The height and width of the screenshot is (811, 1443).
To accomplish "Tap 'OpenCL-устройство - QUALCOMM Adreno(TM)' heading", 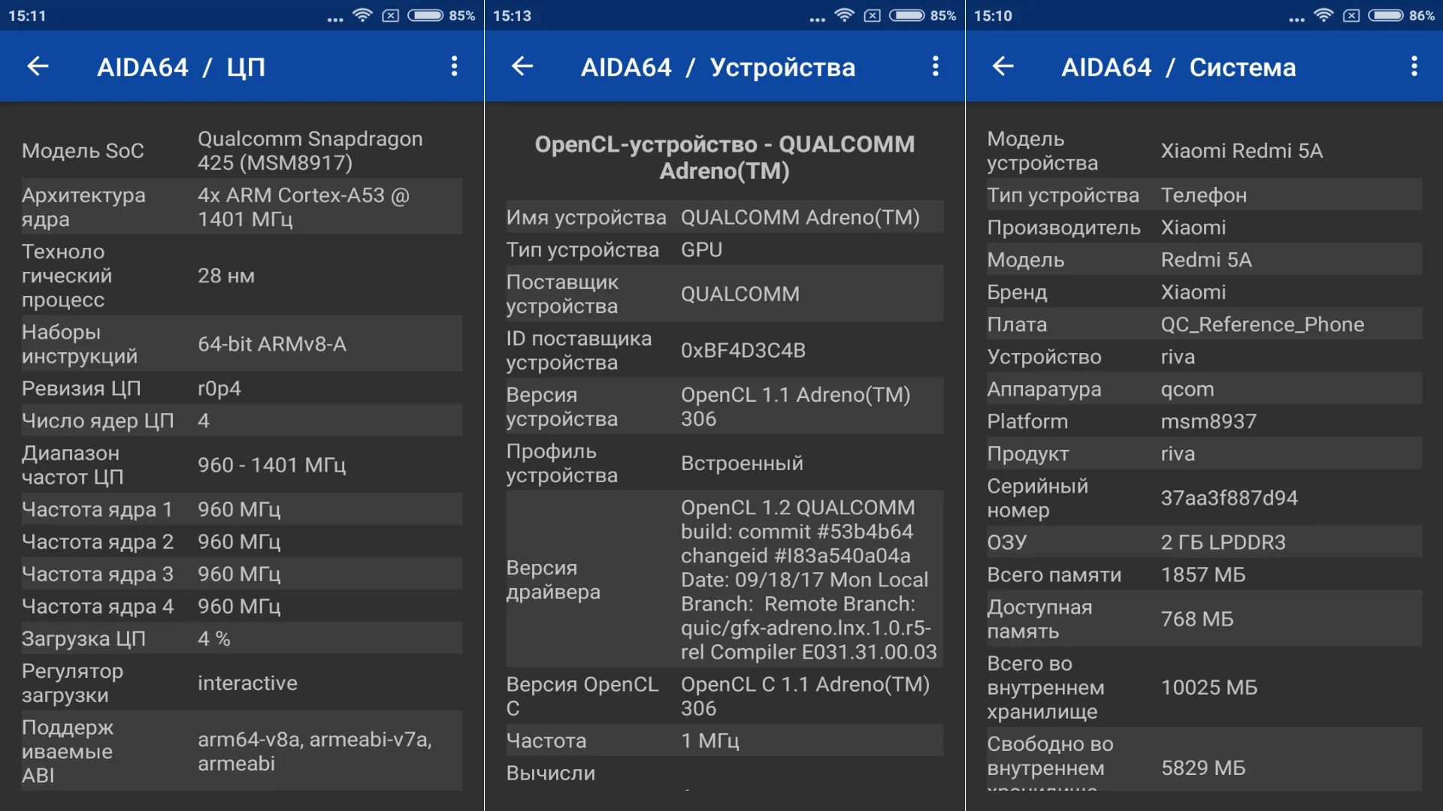I will [725, 158].
